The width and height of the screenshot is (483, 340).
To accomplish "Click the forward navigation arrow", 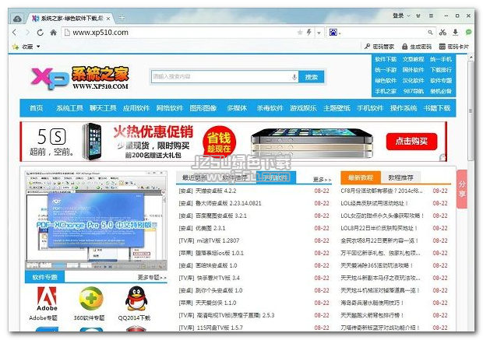I will click(28, 33).
